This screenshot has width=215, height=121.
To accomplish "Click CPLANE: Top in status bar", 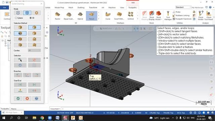I will pyautogui.click(x=155, y=113).
